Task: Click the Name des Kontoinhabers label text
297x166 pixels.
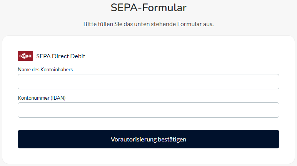Action: [45, 69]
